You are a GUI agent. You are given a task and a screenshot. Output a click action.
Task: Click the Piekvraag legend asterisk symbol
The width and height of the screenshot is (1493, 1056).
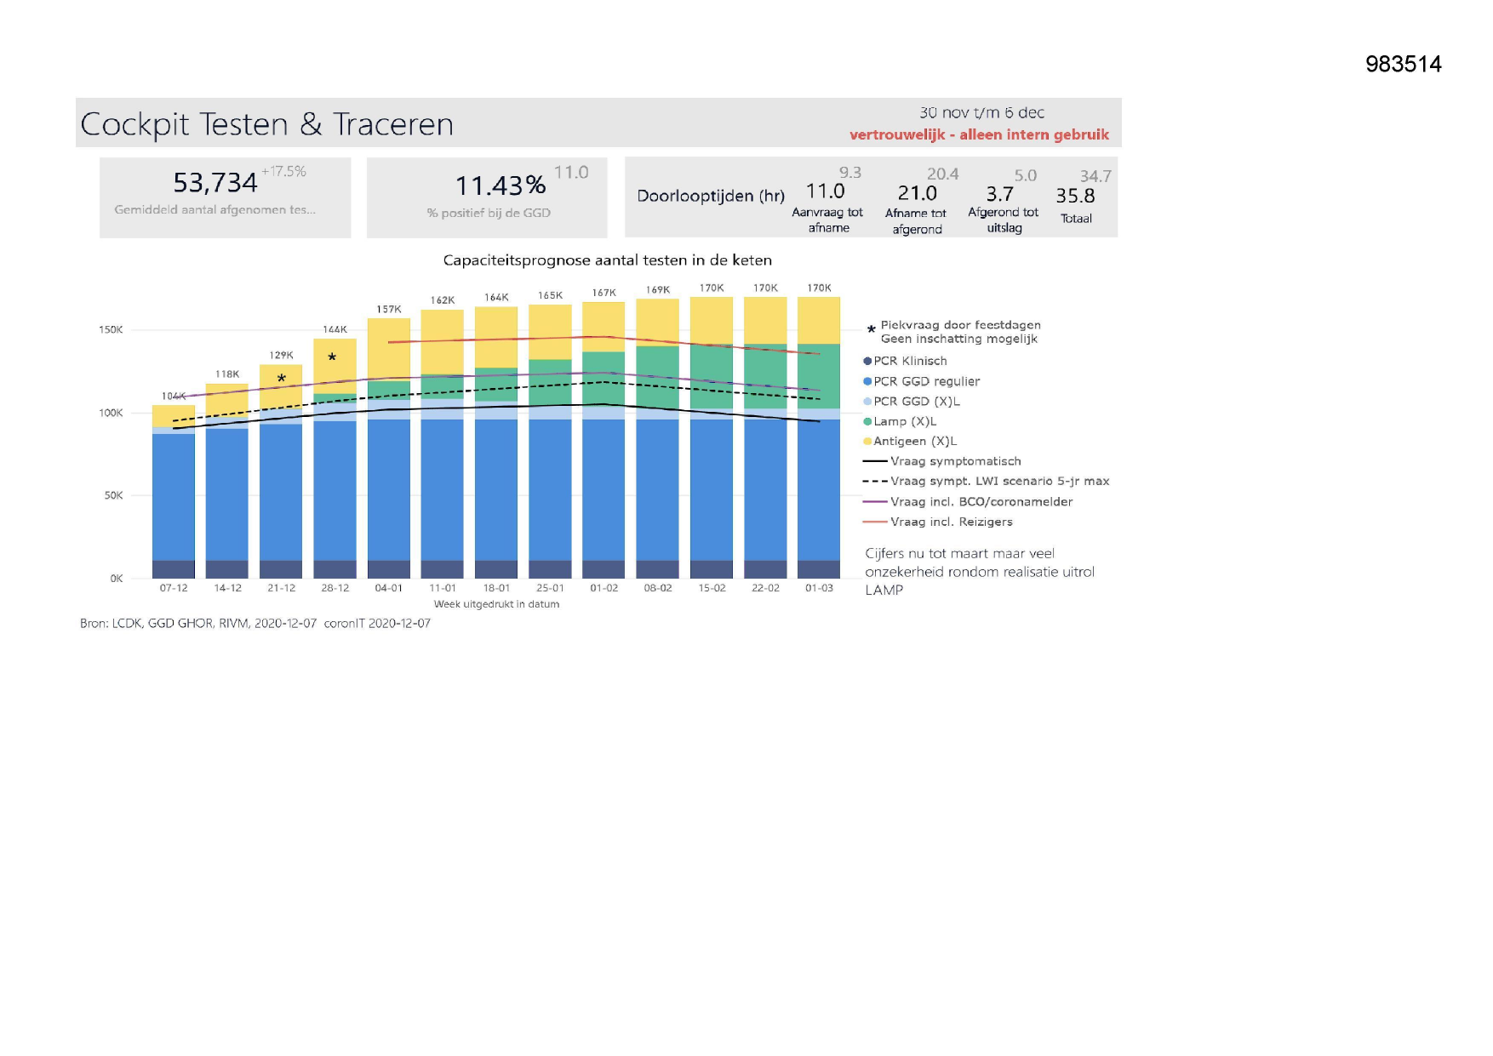coord(871,330)
